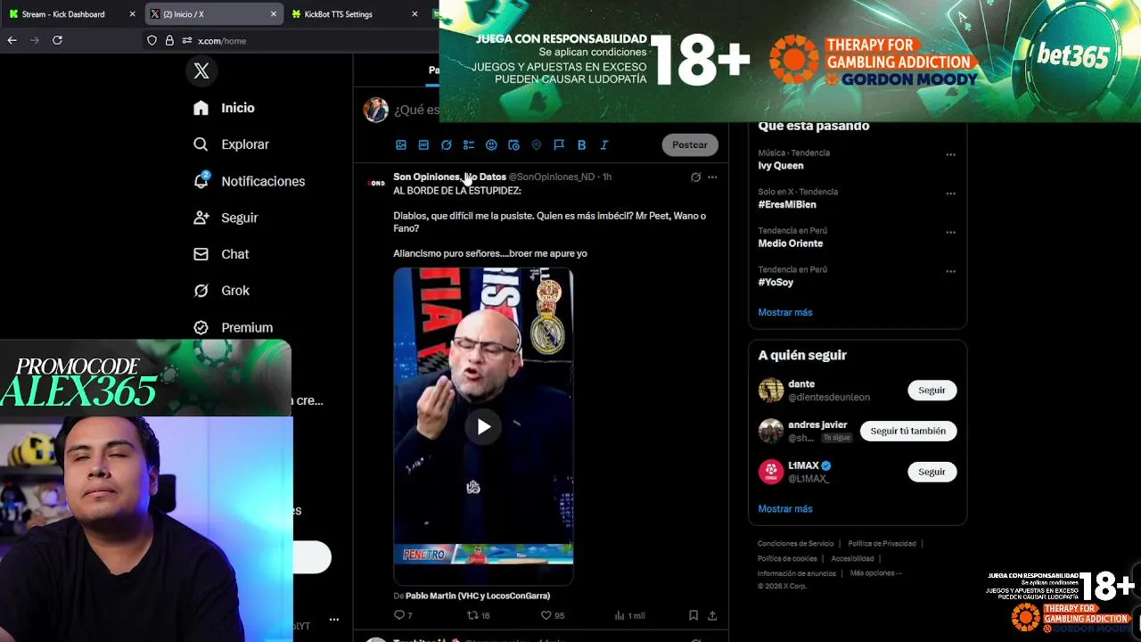Follow L1MAX with Seguir button
The height and width of the screenshot is (642, 1141).
pos(932,472)
